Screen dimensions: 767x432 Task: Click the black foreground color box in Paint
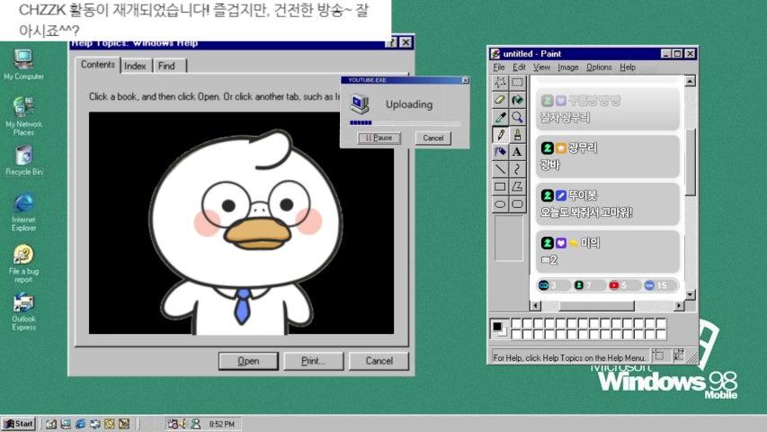(497, 326)
